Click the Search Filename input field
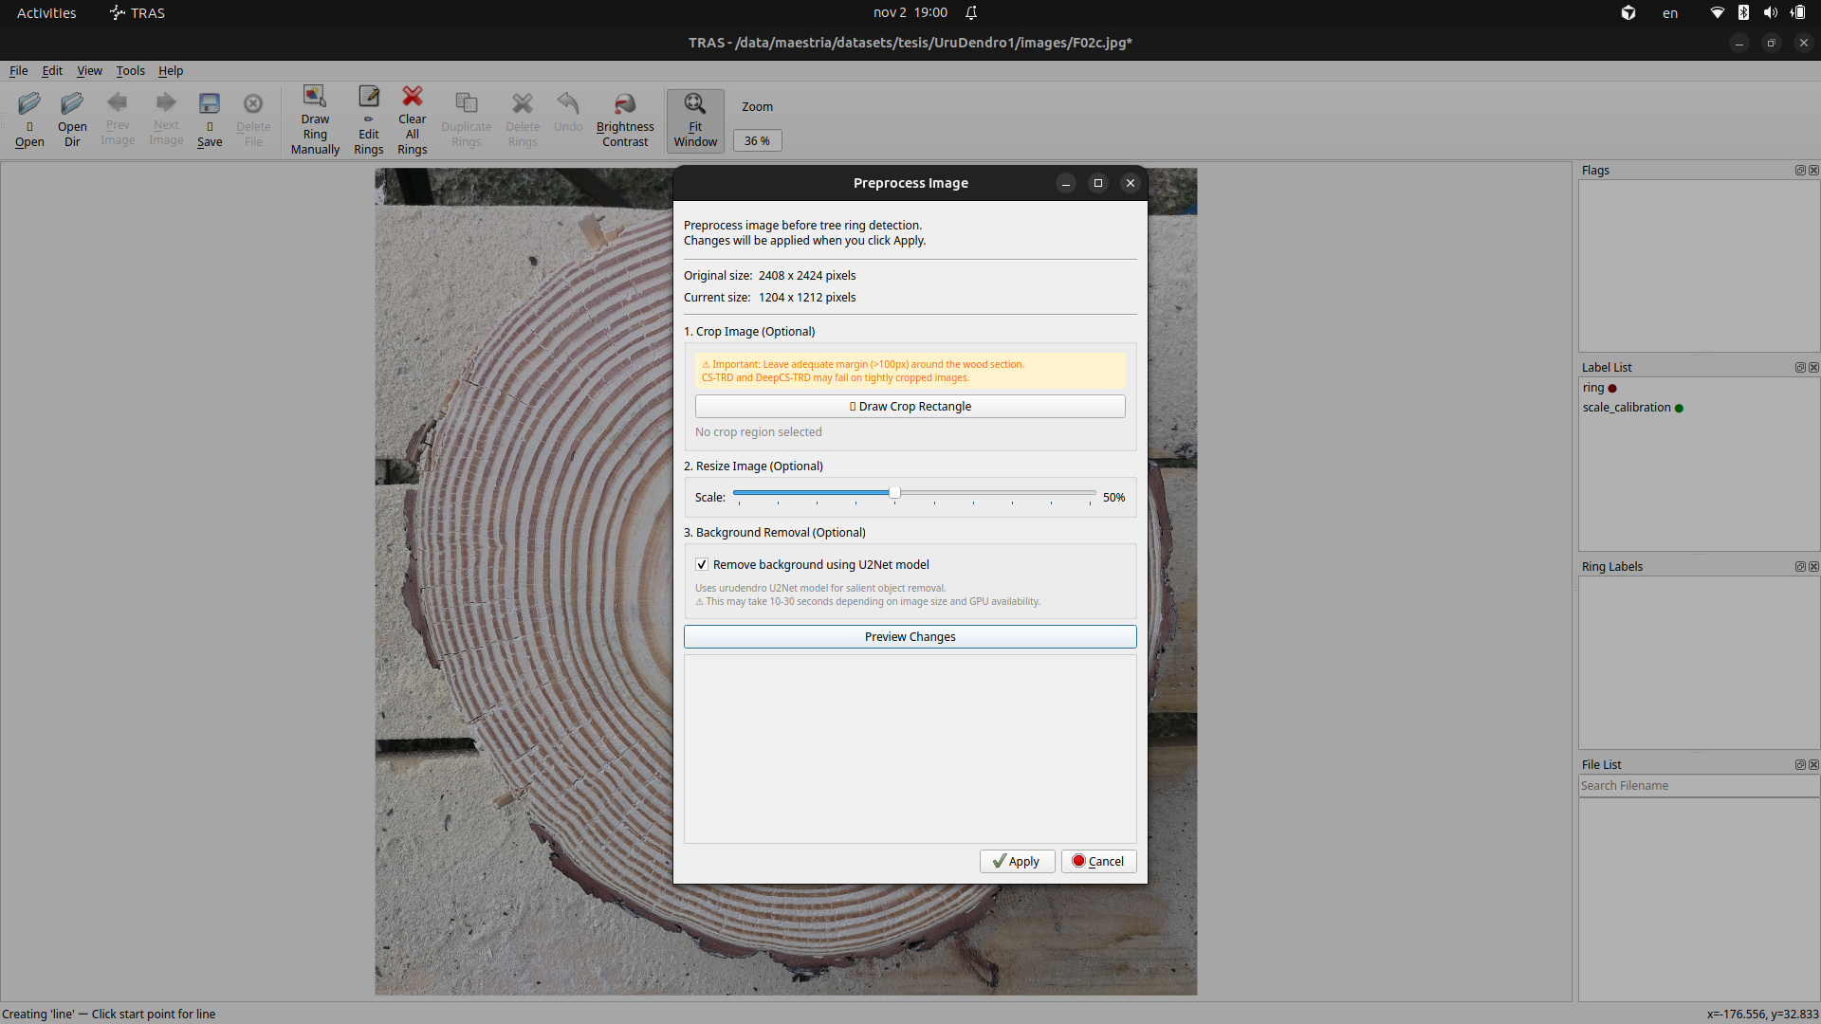Viewport: 1821px width, 1024px height. [x=1698, y=785]
